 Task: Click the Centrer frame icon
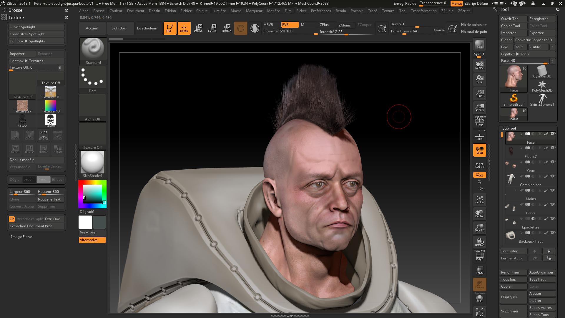(479, 200)
